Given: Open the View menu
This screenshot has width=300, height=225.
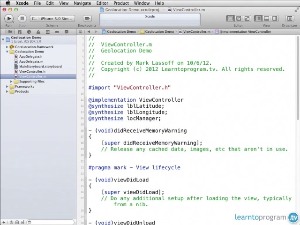Looking at the screenshot, I should pos(64,3).
